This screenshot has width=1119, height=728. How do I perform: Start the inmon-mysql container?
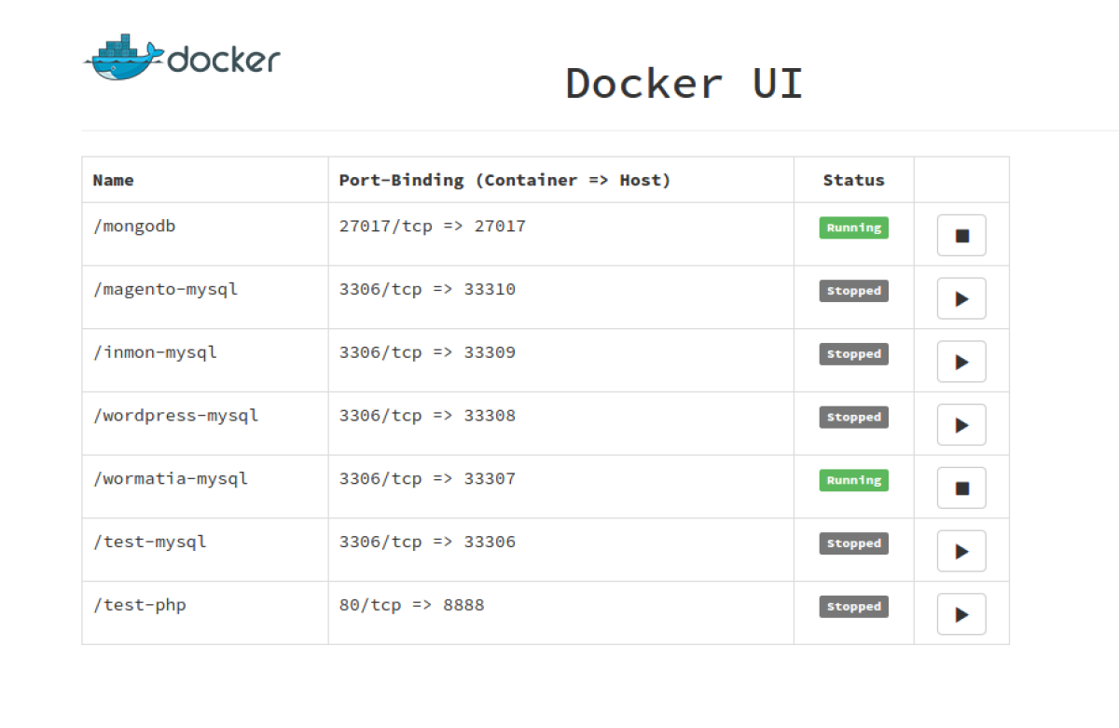click(961, 362)
